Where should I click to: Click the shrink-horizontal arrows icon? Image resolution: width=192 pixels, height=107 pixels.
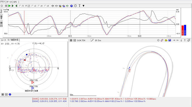[x=56, y=6]
